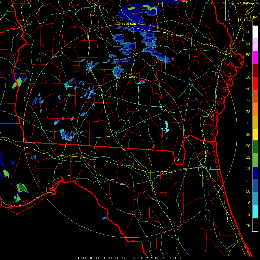Pick the bright orange legend swatch
260x260 pixels.
pyautogui.click(x=255, y=109)
